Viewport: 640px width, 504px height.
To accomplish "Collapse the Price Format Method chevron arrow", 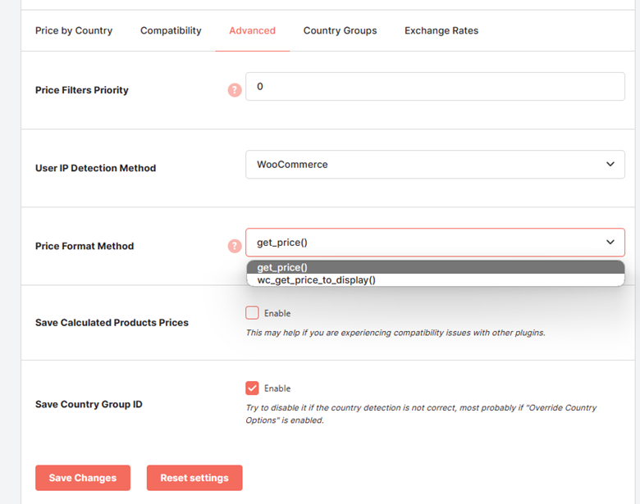I will pyautogui.click(x=610, y=243).
